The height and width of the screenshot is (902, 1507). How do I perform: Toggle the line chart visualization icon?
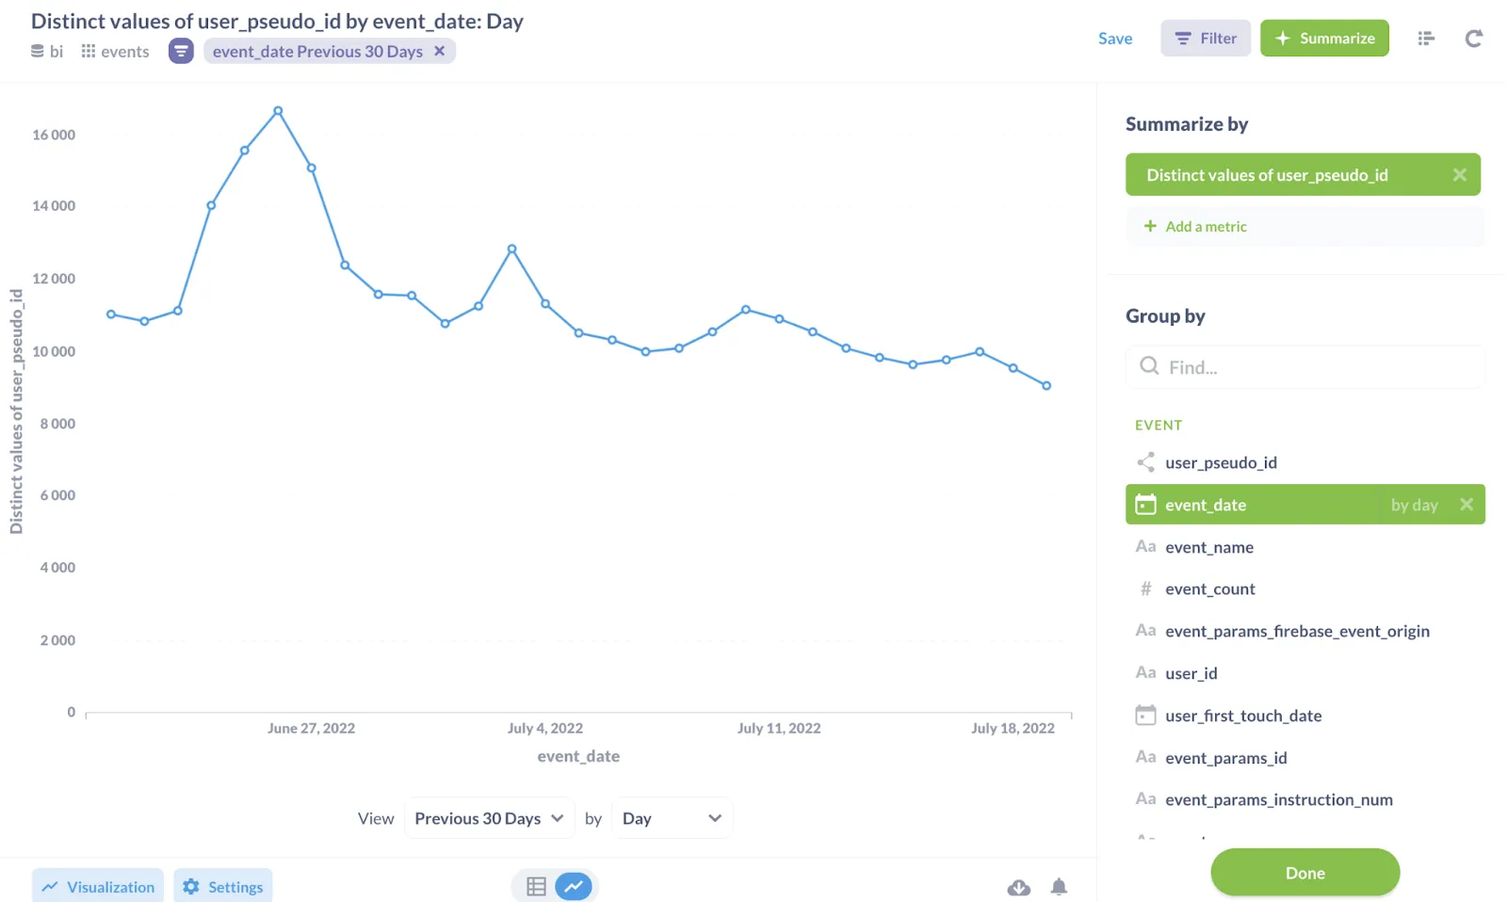(x=574, y=885)
